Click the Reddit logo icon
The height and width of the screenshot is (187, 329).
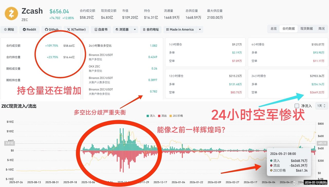[24, 30]
